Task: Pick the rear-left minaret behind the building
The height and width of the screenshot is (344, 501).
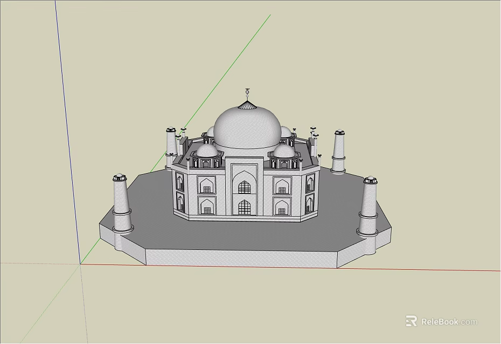Action: (x=171, y=147)
